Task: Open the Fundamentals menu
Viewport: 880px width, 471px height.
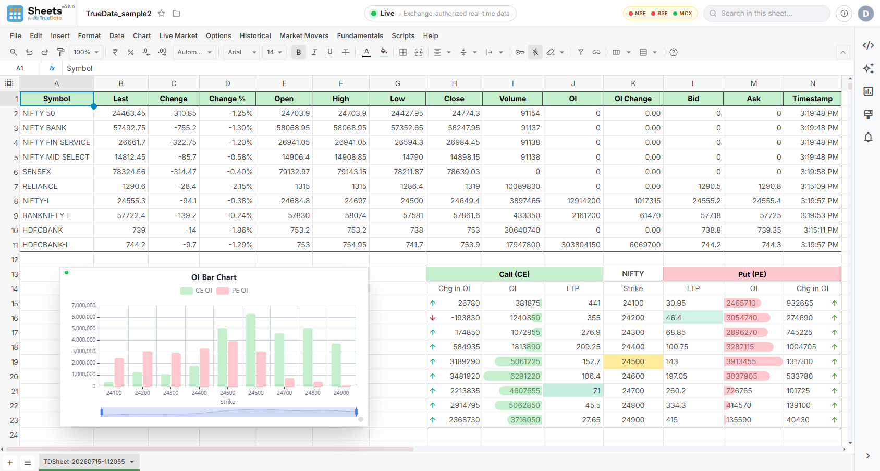Action: pos(360,36)
